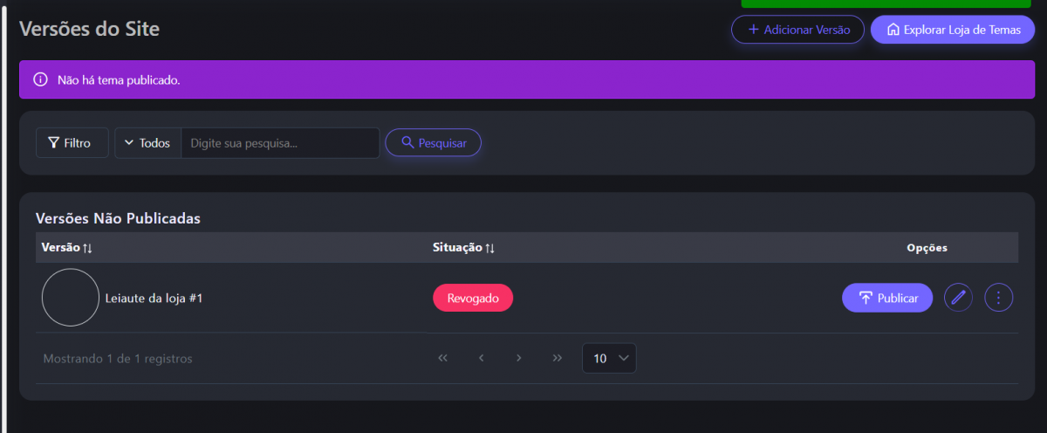Expand the rows per page dropdown
1047x433 pixels.
point(609,358)
